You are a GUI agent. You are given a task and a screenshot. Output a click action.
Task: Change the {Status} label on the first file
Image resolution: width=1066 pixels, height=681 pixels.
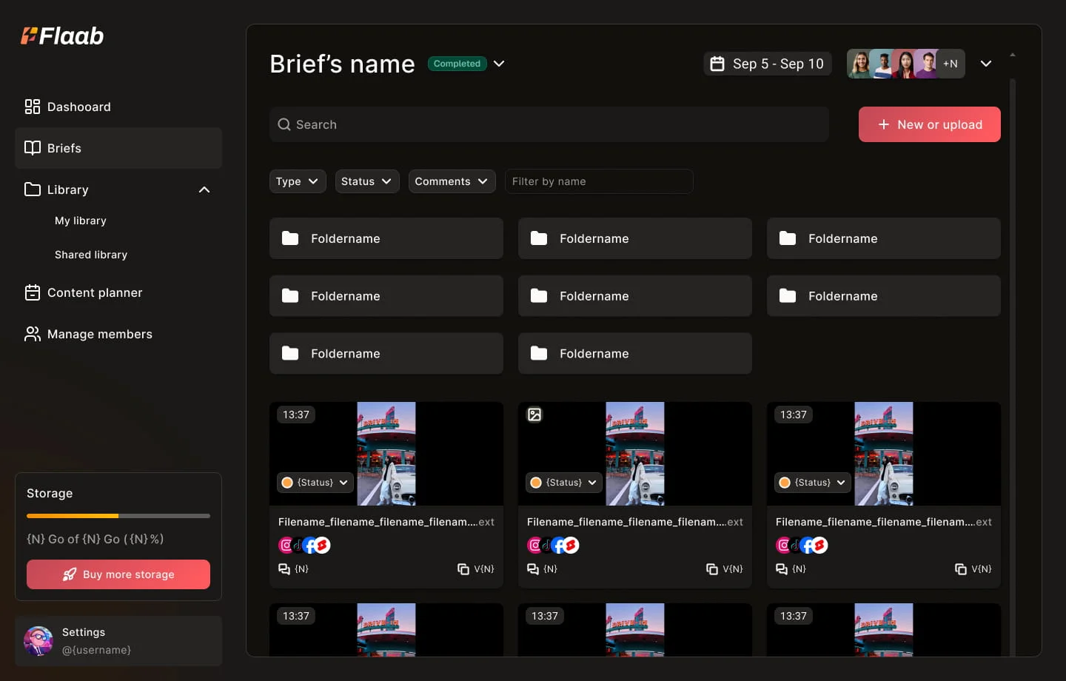314,483
